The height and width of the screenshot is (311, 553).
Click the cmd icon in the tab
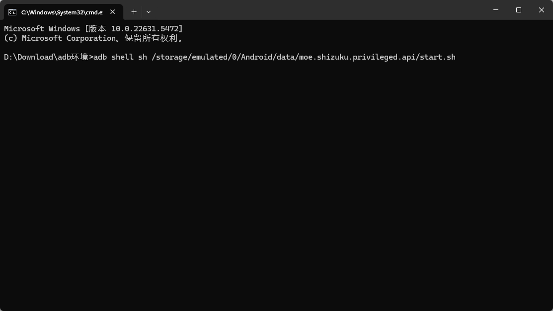(x=12, y=12)
